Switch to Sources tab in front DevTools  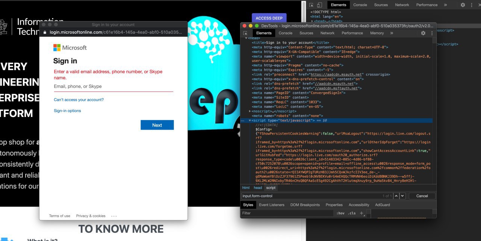click(306, 33)
